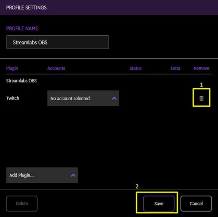
Task: Select the Plugin column header
Action: click(12, 68)
